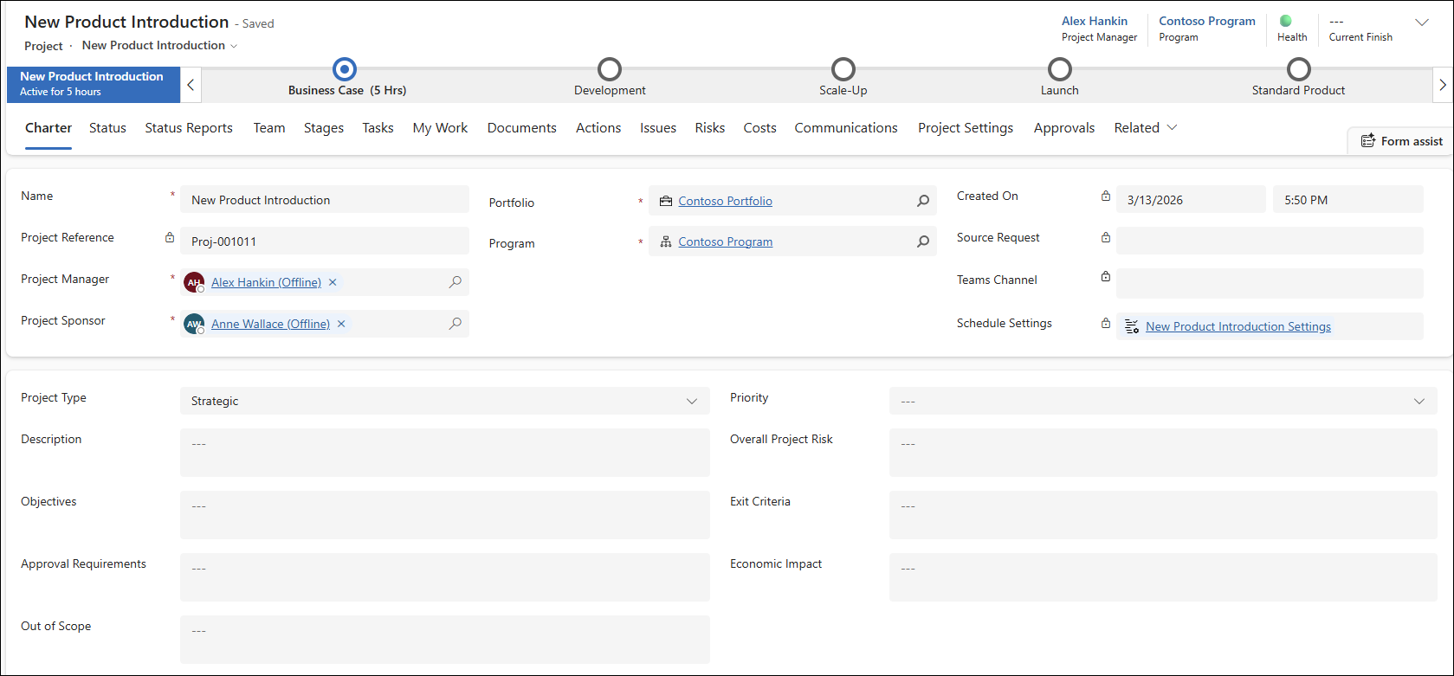Image resolution: width=1454 pixels, height=676 pixels.
Task: Click the Program field search magnifier icon
Action: pos(923,241)
